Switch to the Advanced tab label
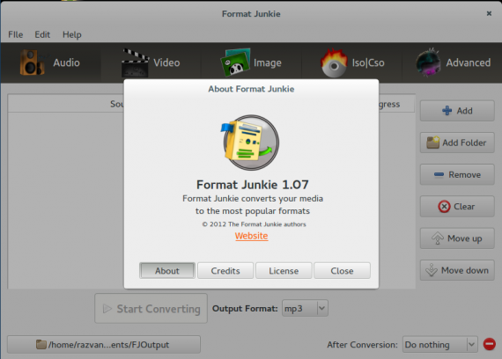The width and height of the screenshot is (502, 359). tap(468, 62)
